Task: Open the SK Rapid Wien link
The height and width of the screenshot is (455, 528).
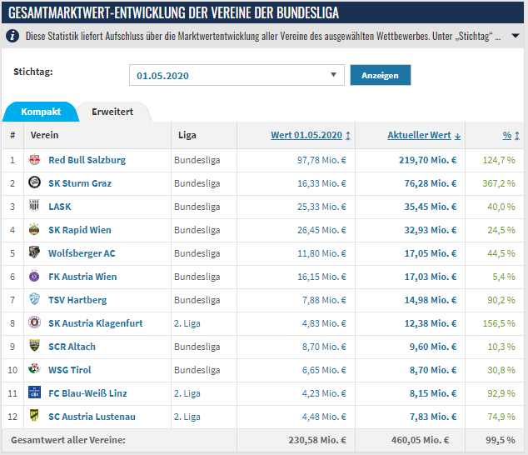Action: coord(80,230)
